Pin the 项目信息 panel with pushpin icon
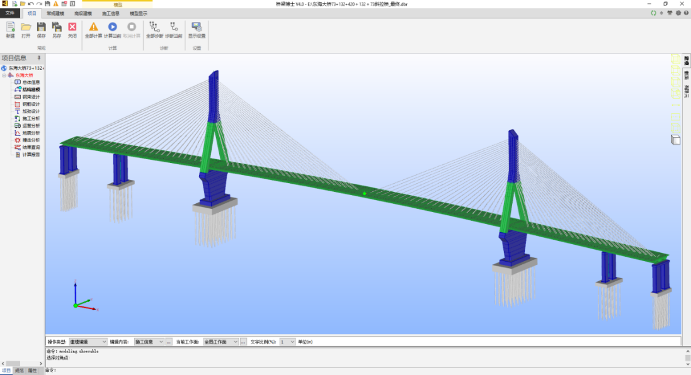Viewport: 691px width, 375px height. coord(39,58)
